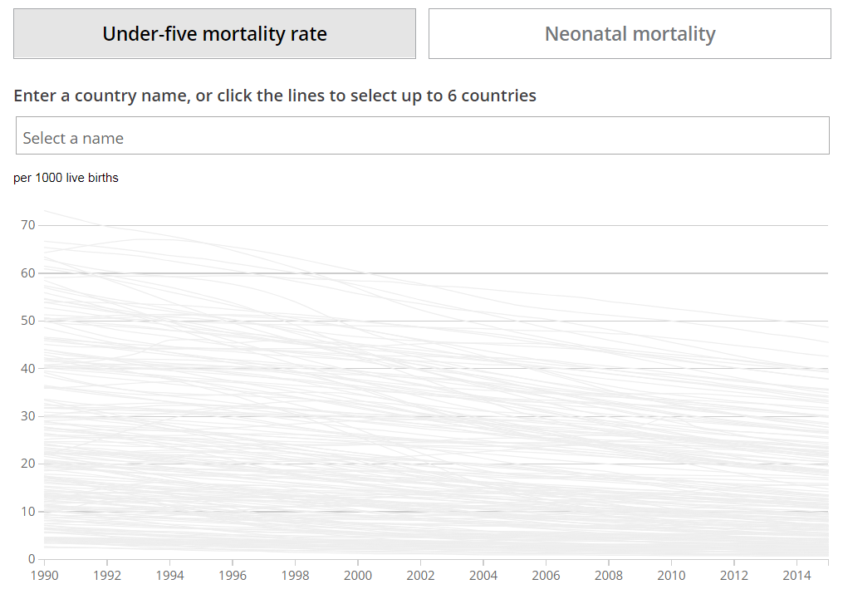Click the 'per 1000 live births' unit label
The image size is (843, 594).
pyautogui.click(x=66, y=178)
